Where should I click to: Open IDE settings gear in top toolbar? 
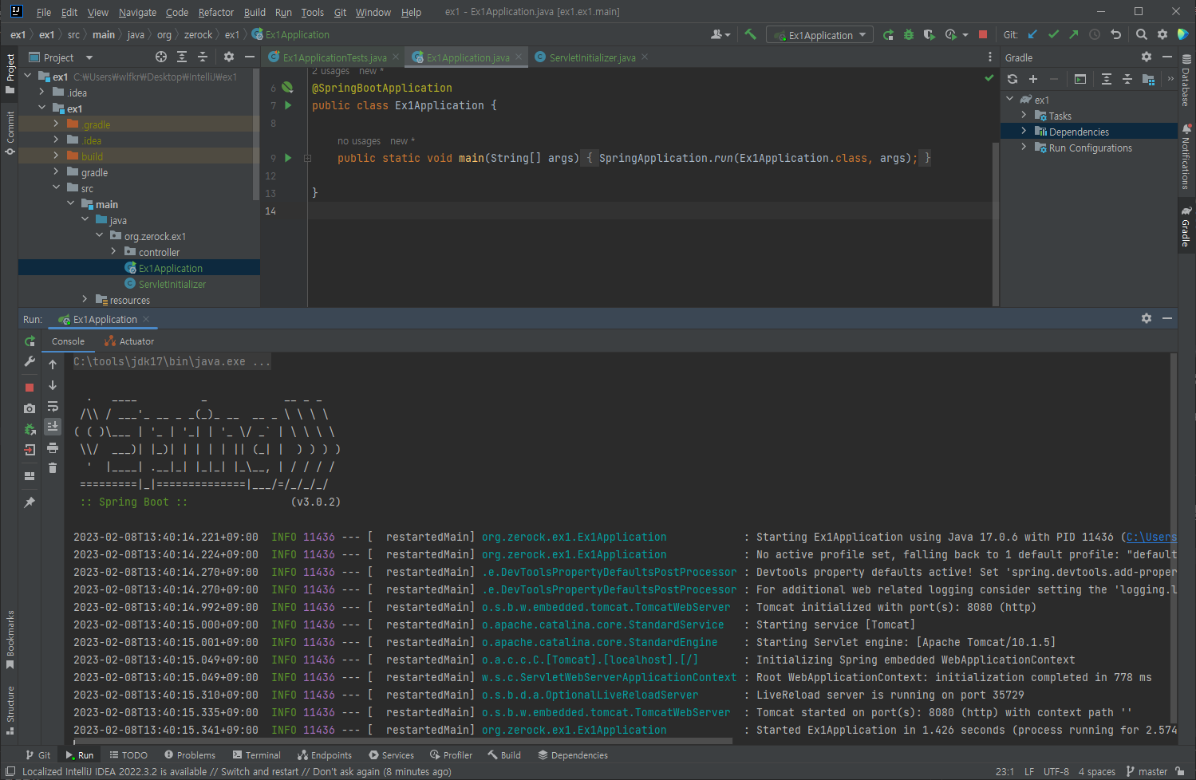pos(1162,34)
